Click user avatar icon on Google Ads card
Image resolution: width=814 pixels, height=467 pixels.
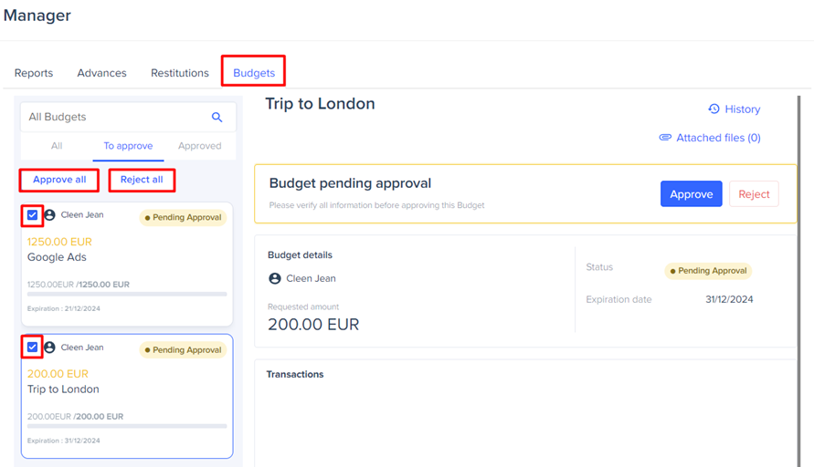[x=50, y=215]
